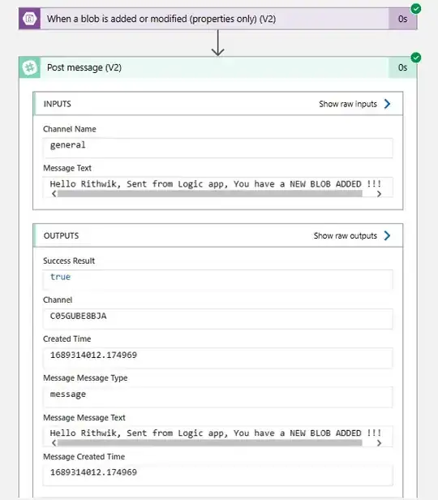
Task: Select the Channel Name value general
Action: [218, 148]
